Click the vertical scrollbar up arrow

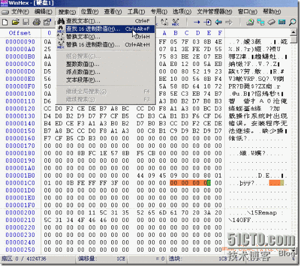(x=293, y=32)
